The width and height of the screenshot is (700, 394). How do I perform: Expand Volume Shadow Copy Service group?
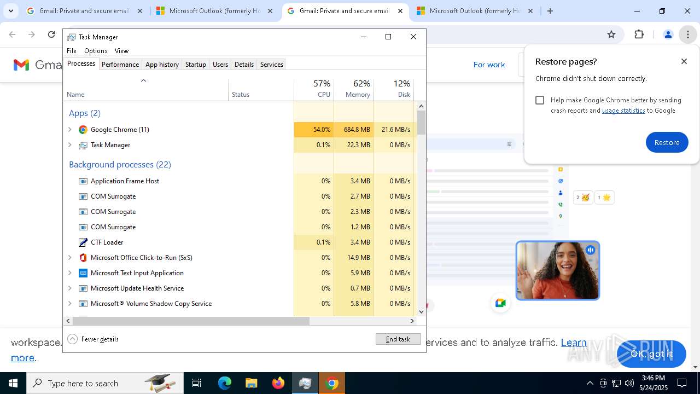tap(69, 304)
